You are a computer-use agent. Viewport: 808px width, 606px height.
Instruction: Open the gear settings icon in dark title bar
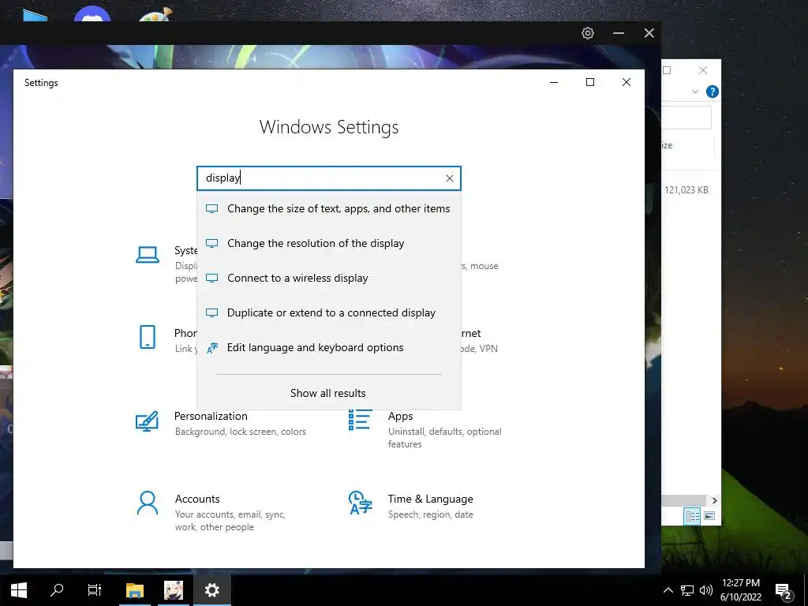click(x=587, y=33)
